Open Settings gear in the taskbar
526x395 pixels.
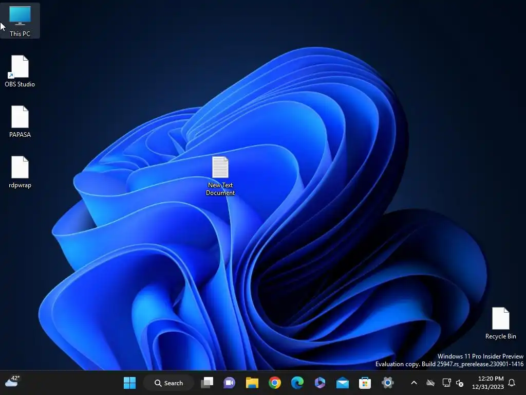click(x=387, y=383)
